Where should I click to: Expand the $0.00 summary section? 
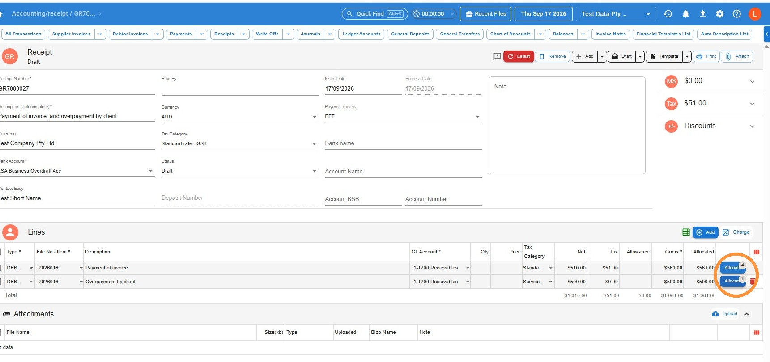pyautogui.click(x=752, y=81)
